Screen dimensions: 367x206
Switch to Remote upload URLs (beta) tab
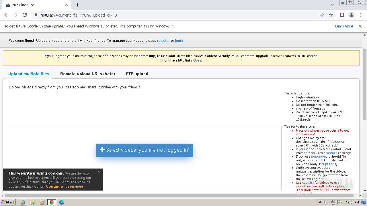(87, 74)
